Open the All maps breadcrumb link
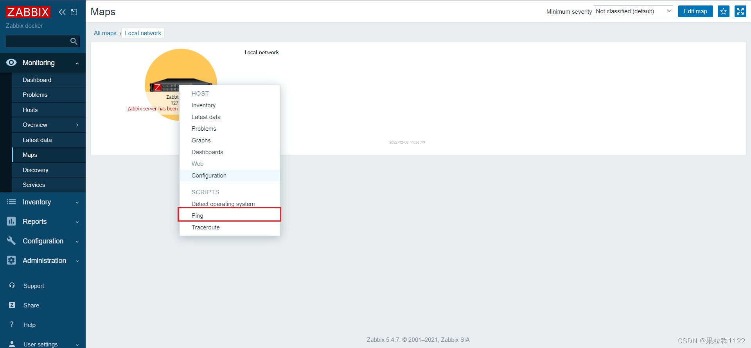The width and height of the screenshot is (751, 348). click(x=105, y=33)
